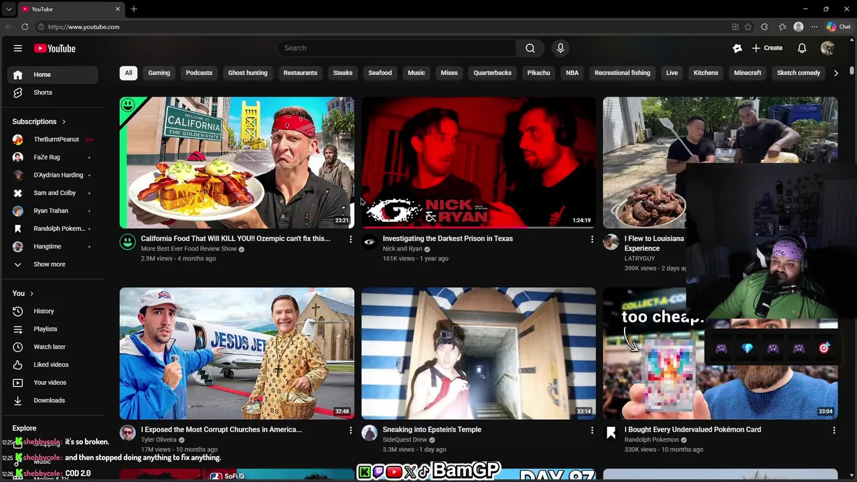Select the Minecraft chip
The width and height of the screenshot is (857, 482).
click(x=747, y=73)
